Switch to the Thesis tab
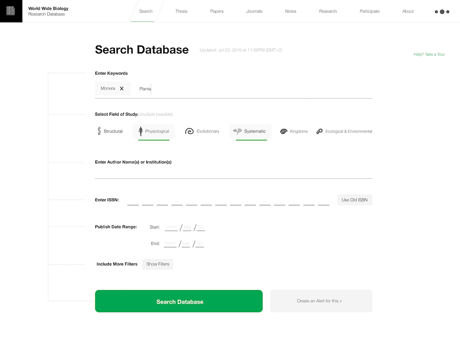This screenshot has height=345, width=460. tap(181, 11)
